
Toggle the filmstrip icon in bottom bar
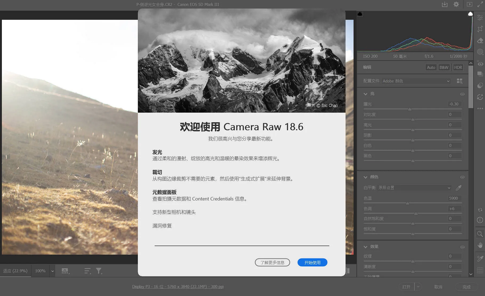click(x=65, y=271)
